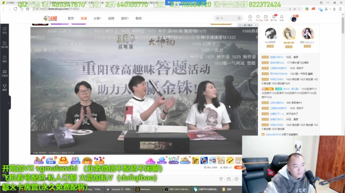Expand the 分类 category dropdown
This screenshot has width=345, height=193.
pos(97,19)
